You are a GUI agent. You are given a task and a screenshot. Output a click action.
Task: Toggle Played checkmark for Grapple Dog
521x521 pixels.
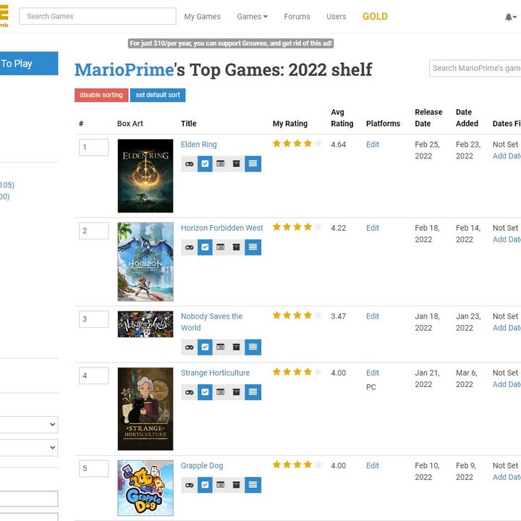(205, 485)
